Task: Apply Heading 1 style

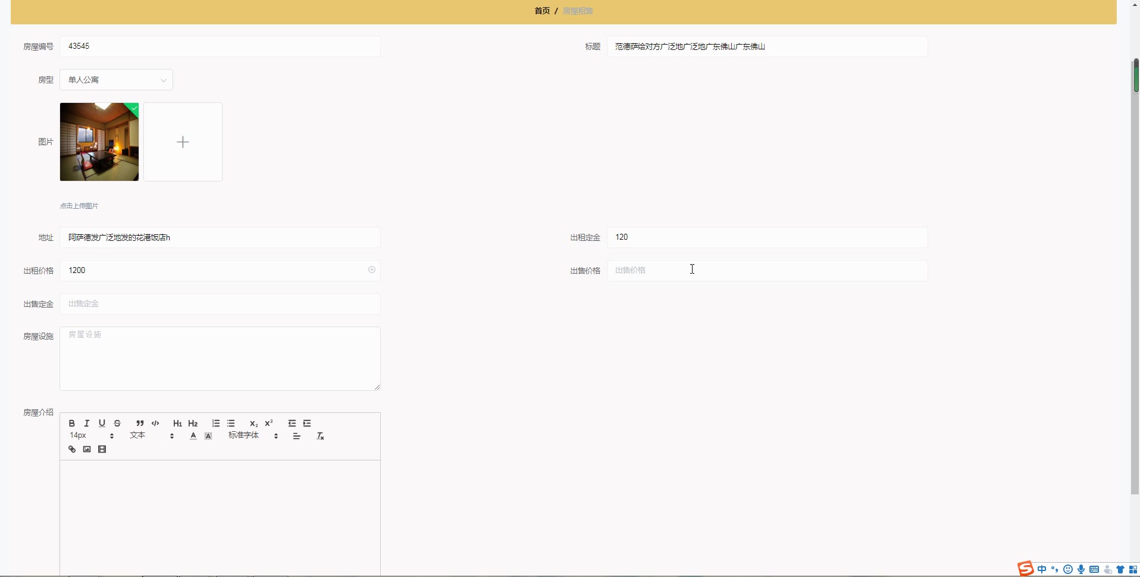Action: click(x=177, y=424)
